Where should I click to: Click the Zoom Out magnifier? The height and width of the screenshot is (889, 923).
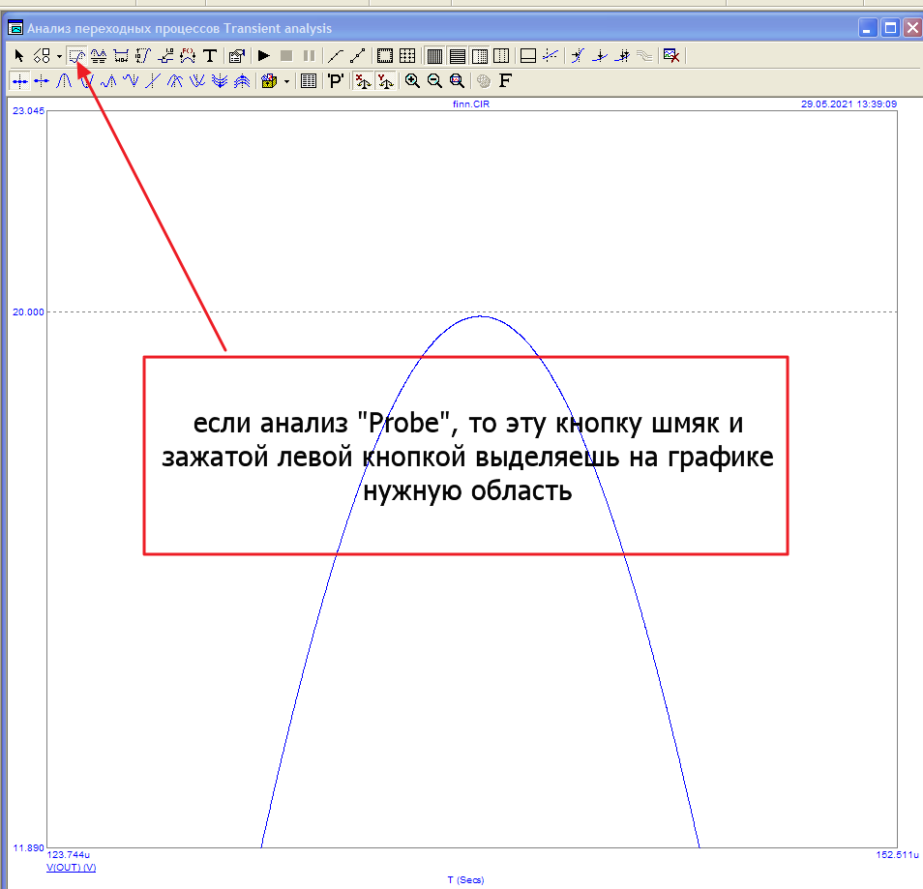434,82
